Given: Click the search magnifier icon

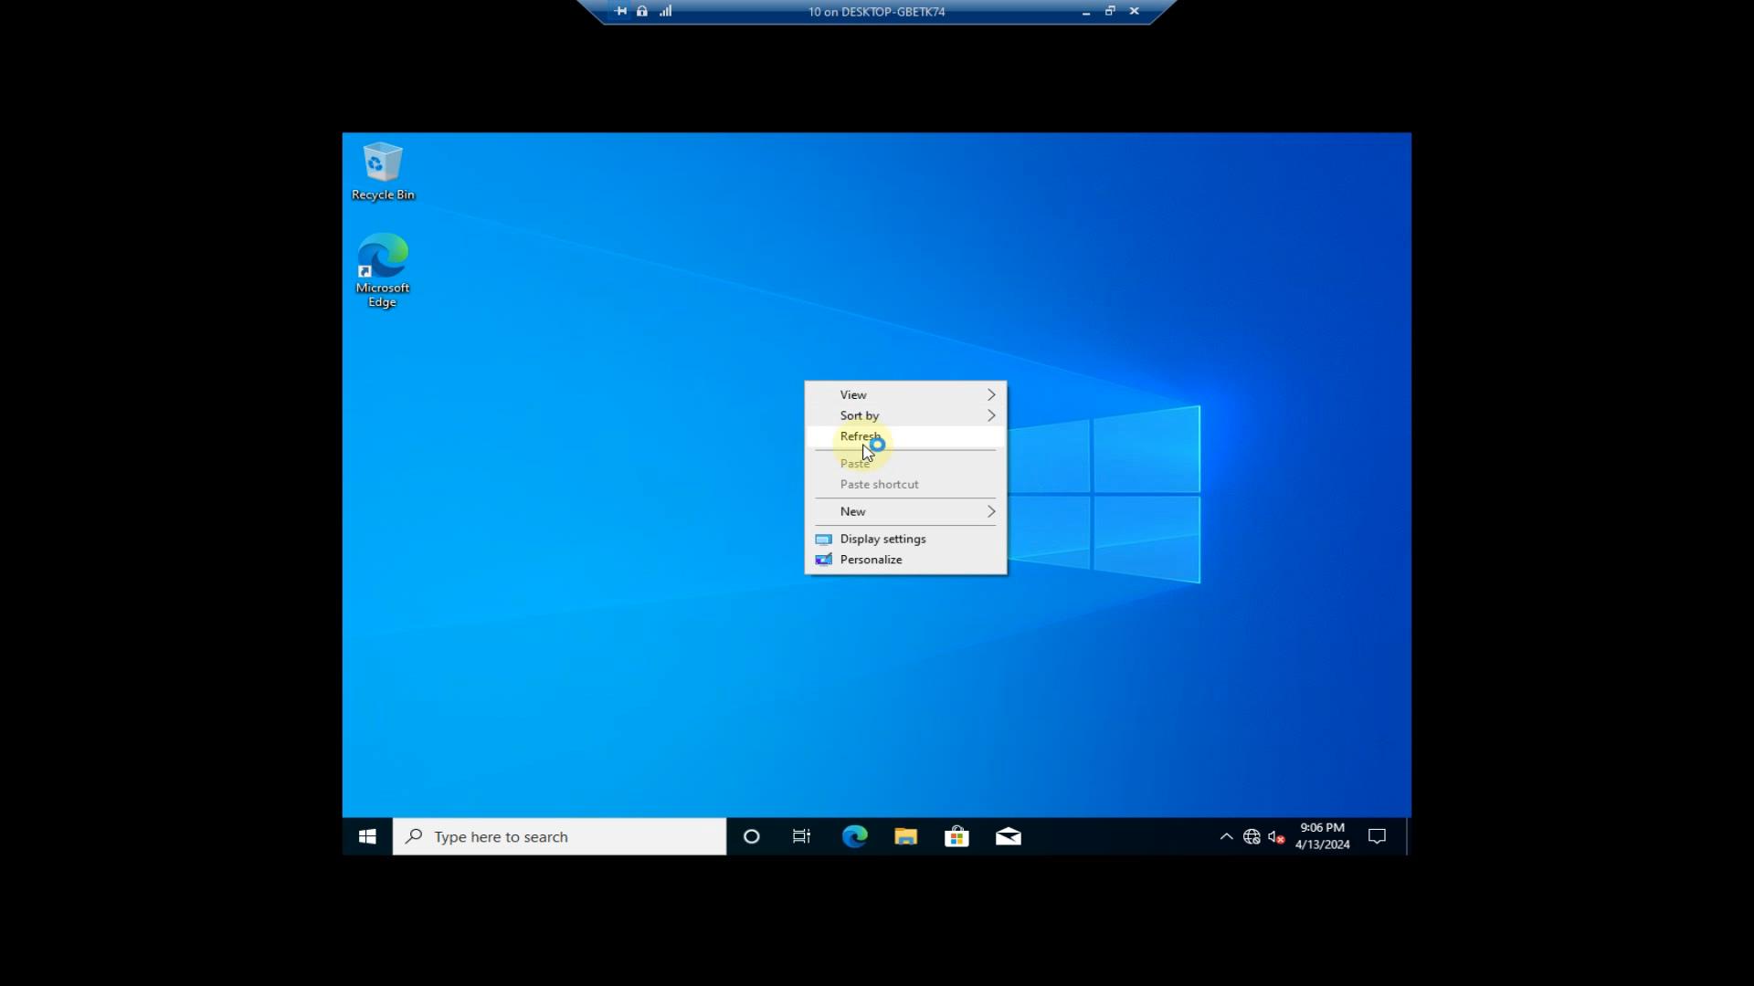Looking at the screenshot, I should [x=414, y=836].
